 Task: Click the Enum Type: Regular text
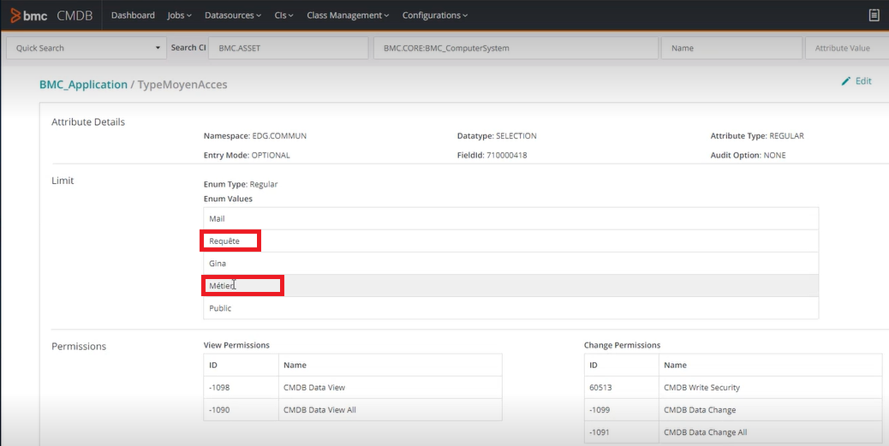[241, 184]
